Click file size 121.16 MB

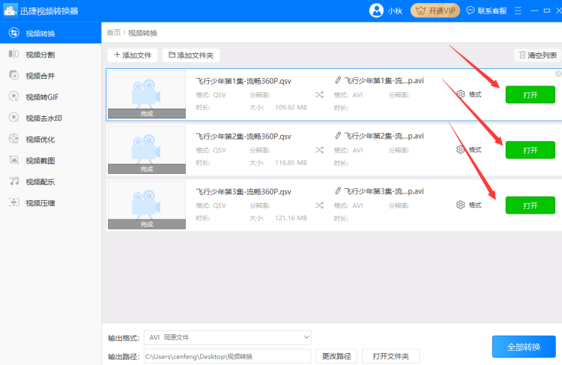pos(291,217)
